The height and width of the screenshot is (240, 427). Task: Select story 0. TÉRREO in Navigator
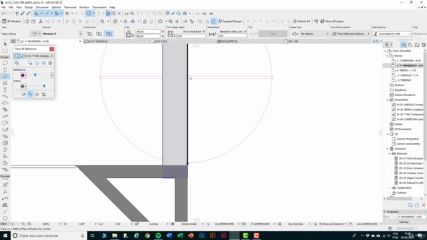click(406, 71)
